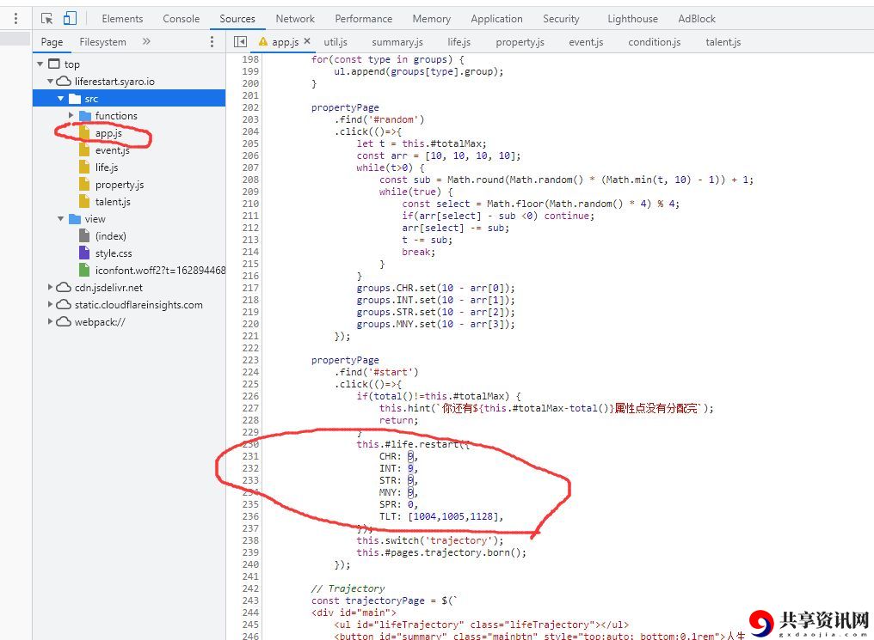The width and height of the screenshot is (874, 640).
Task: Switch to the Console panel
Action: pos(182,18)
